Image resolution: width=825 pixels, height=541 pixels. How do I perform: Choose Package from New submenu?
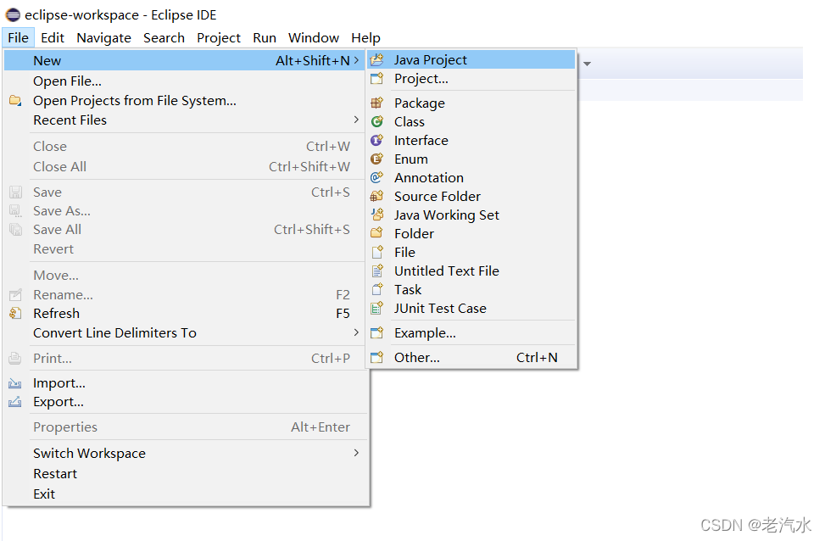click(472, 103)
